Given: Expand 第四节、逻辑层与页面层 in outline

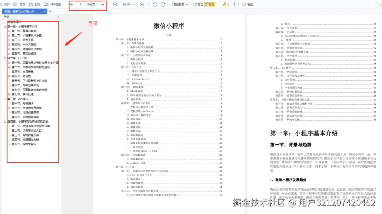Looking at the screenshot, I should point(9,49).
